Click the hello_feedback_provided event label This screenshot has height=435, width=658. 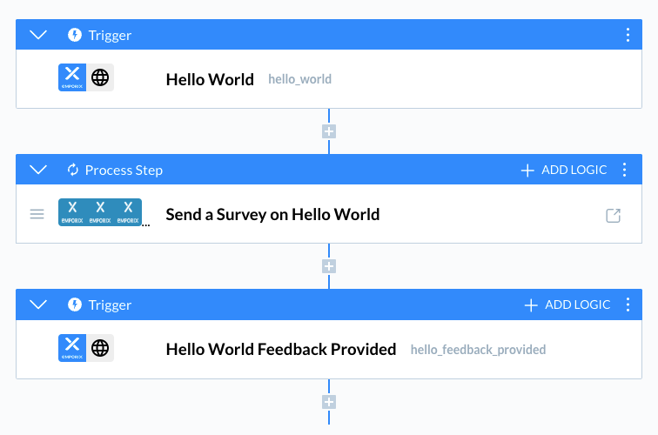click(478, 350)
